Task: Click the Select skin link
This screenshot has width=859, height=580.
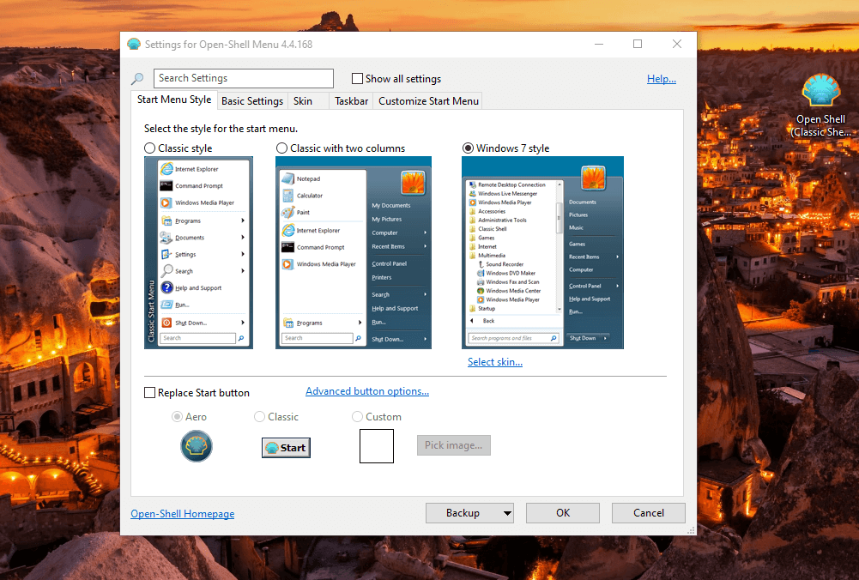Action: pyautogui.click(x=494, y=362)
